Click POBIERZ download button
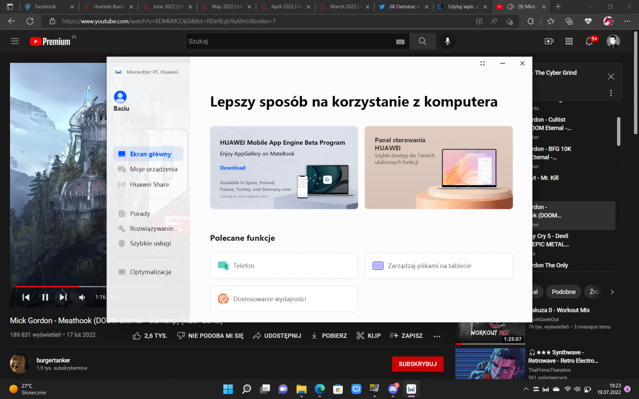This screenshot has height=399, width=639. [329, 336]
